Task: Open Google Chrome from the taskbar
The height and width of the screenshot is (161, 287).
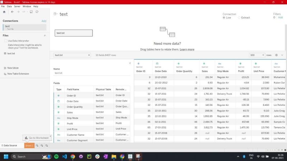Action: (x=73, y=157)
